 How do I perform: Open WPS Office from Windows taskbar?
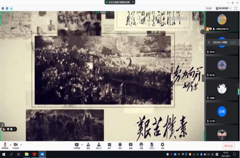tap(34, 154)
